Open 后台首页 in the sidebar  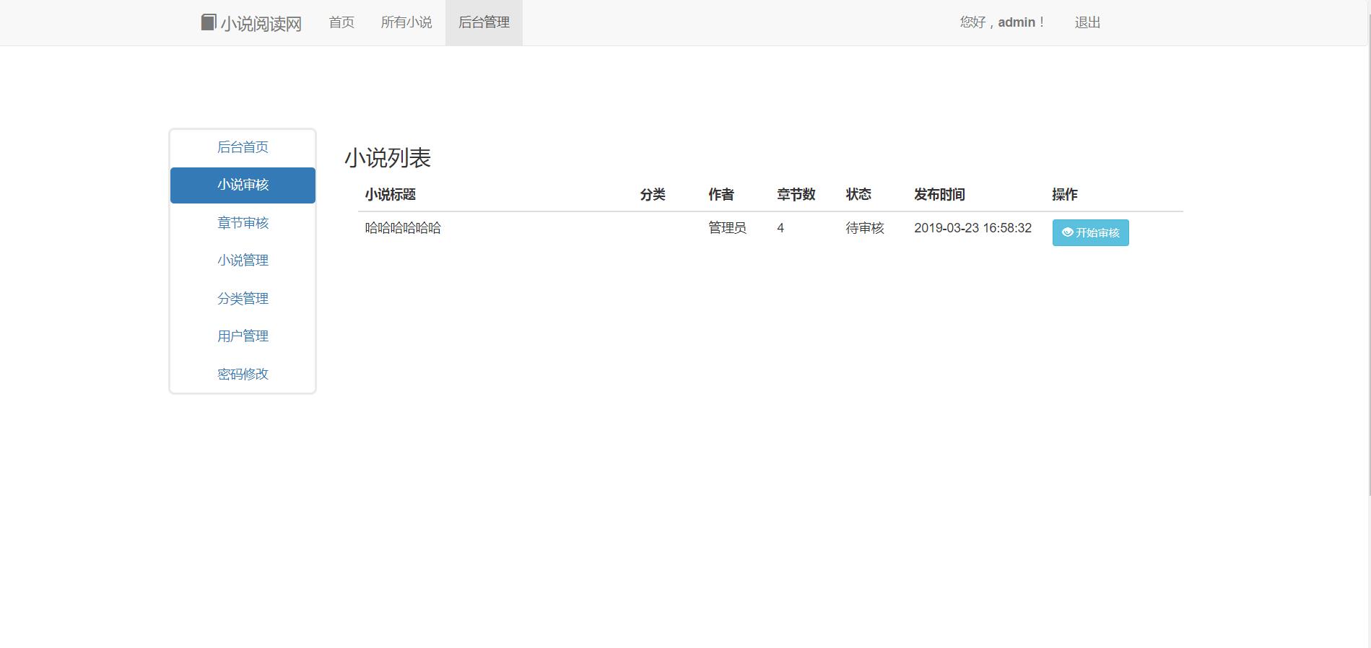coord(243,147)
